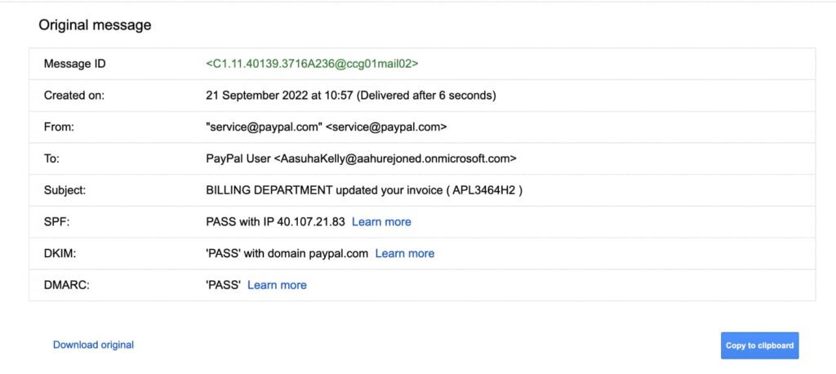Open the DKIM Learn more link
836x374 pixels.
404,253
